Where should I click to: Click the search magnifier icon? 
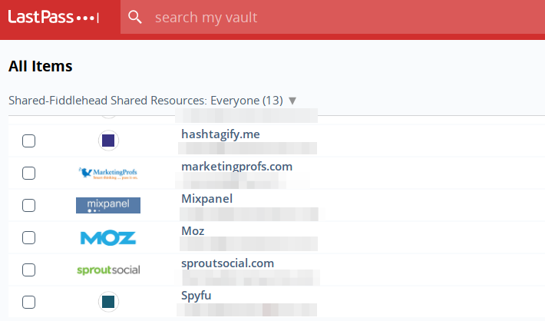click(x=135, y=17)
